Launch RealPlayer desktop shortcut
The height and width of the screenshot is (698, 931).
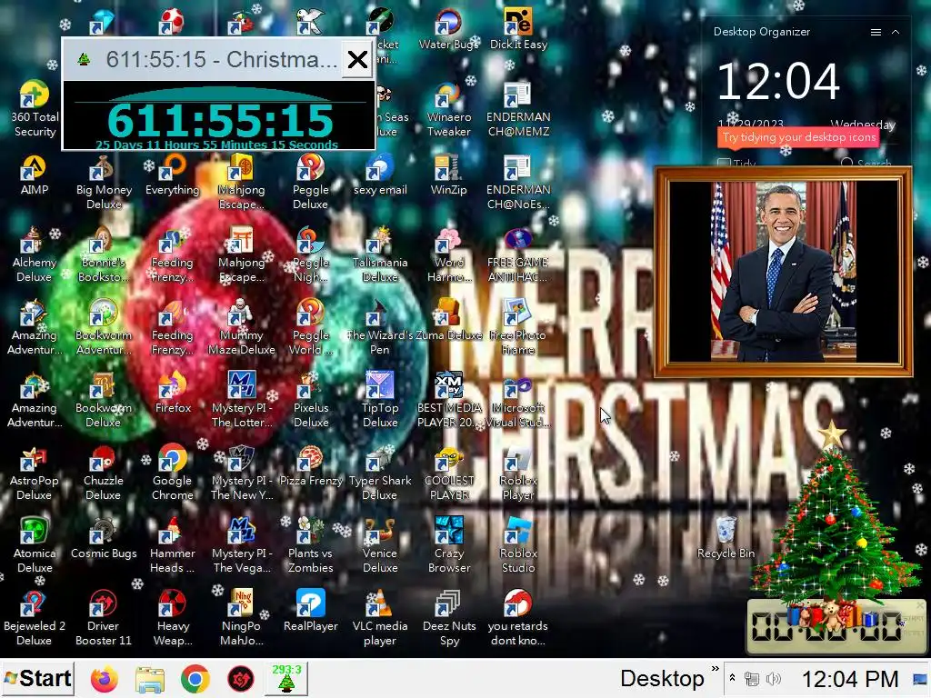(311, 612)
